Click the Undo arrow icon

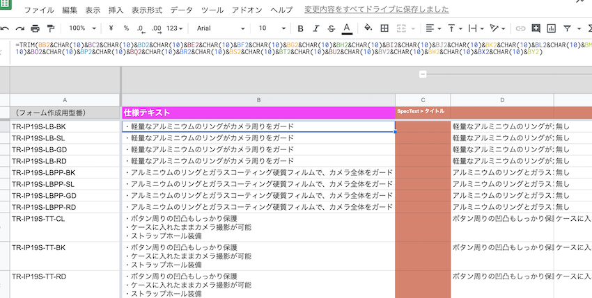click(5, 28)
